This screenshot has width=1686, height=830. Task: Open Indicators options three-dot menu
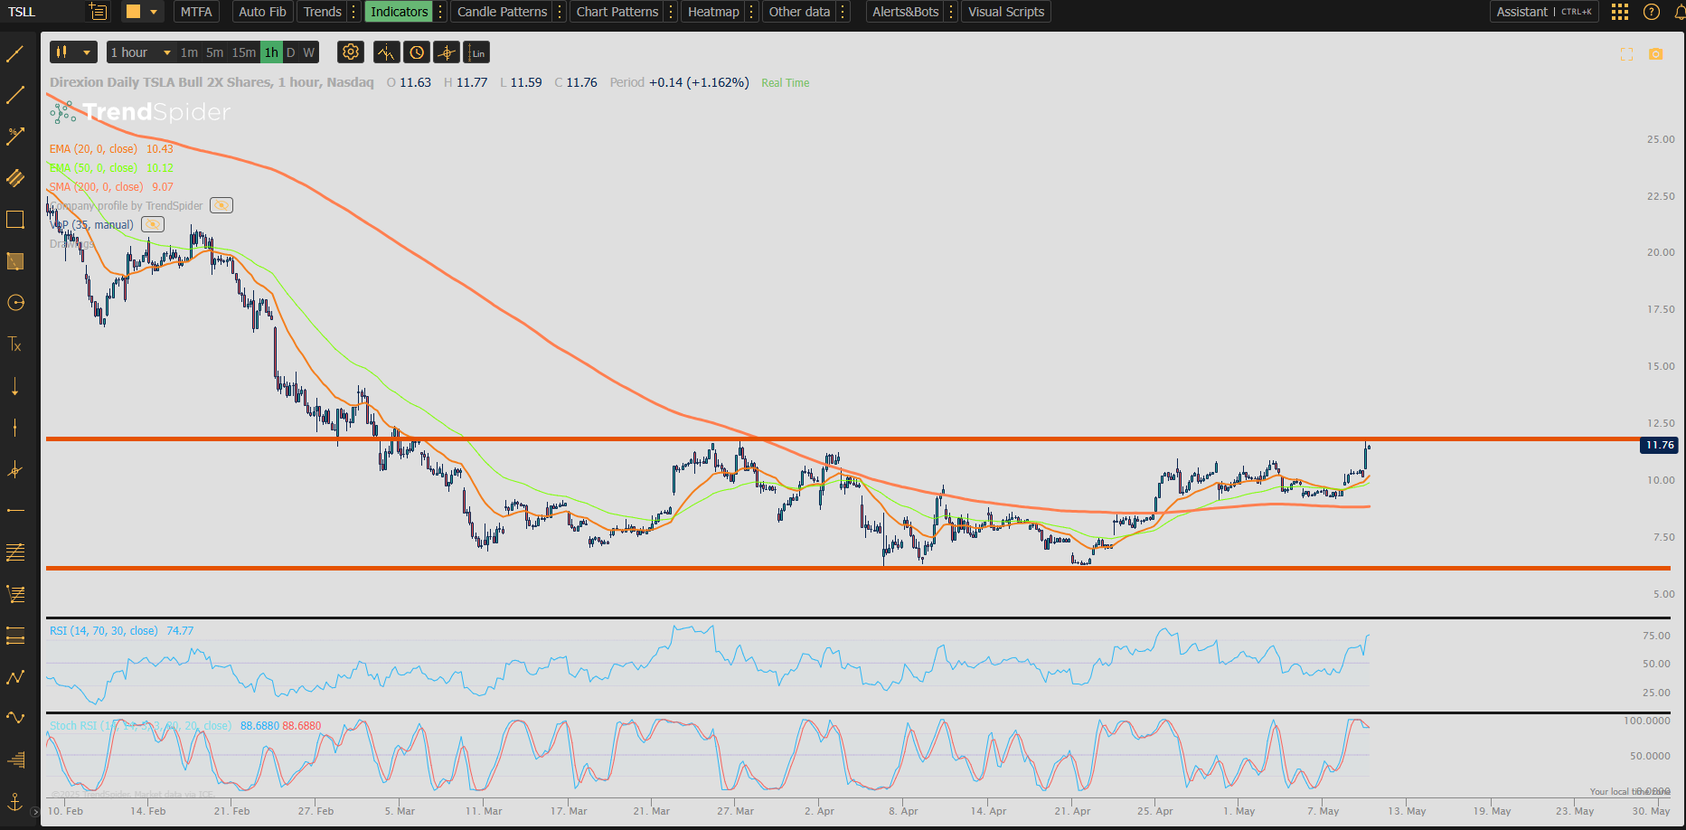coord(440,12)
